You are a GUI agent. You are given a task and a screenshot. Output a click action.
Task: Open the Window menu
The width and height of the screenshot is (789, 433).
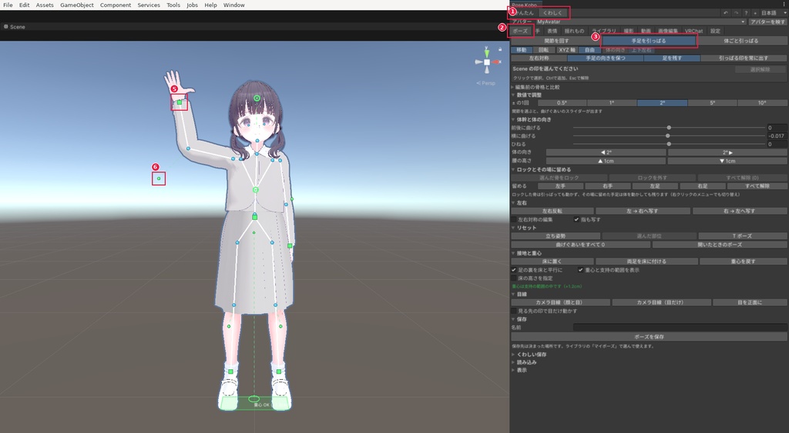(x=234, y=5)
